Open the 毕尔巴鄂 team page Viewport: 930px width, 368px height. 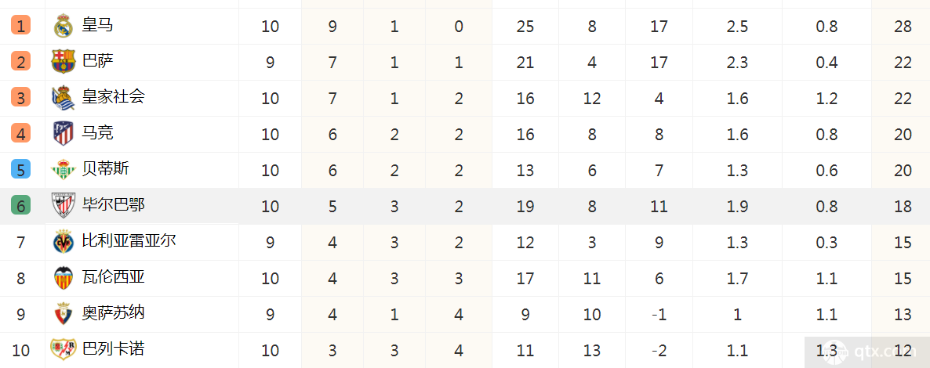[113, 205]
